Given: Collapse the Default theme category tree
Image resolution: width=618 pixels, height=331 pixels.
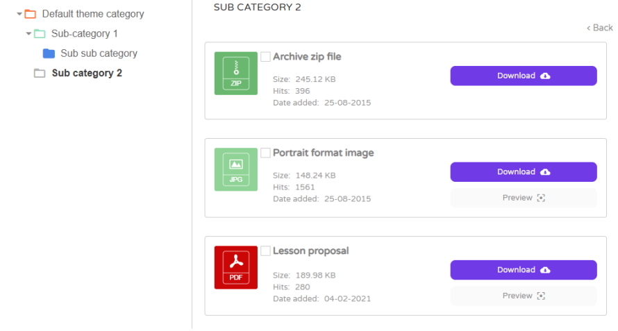Looking at the screenshot, I should point(19,14).
